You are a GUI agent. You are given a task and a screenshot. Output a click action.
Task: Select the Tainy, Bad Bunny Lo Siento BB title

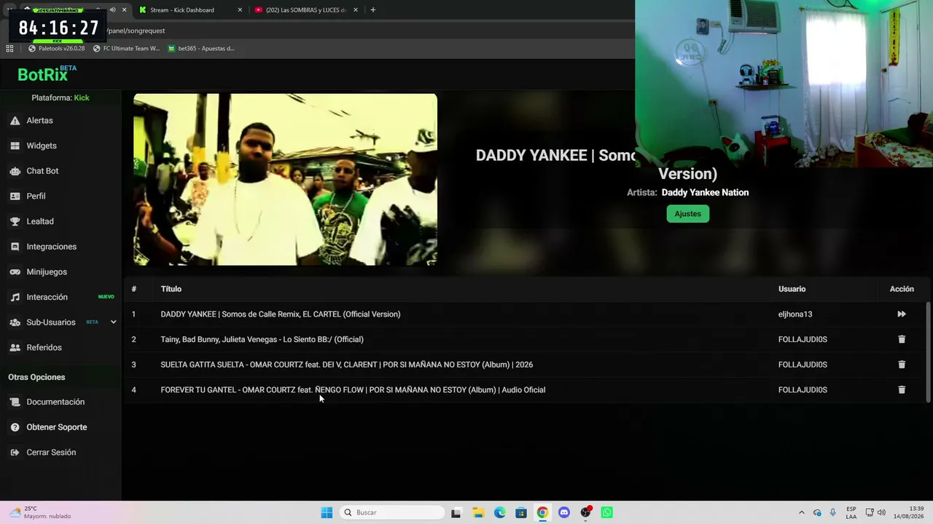pos(262,339)
